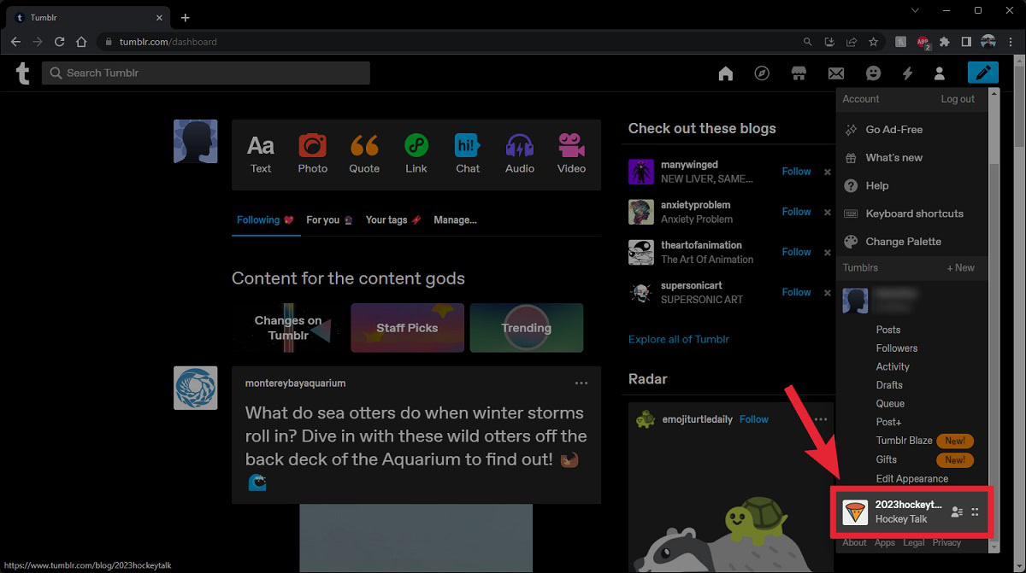This screenshot has height=573, width=1026.
Task: Open Queue under the primary blog
Action: (890, 404)
